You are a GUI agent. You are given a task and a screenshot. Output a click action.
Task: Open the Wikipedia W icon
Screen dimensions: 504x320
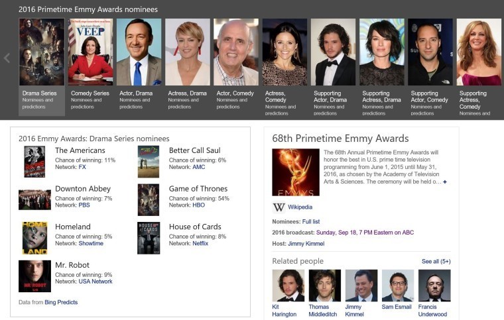279,207
